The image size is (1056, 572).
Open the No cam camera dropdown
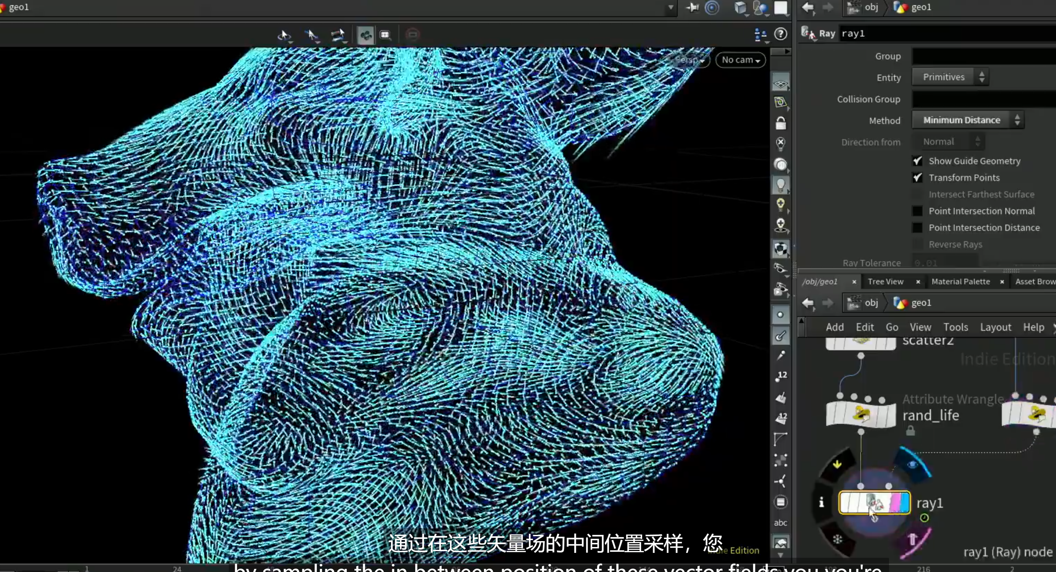point(740,60)
